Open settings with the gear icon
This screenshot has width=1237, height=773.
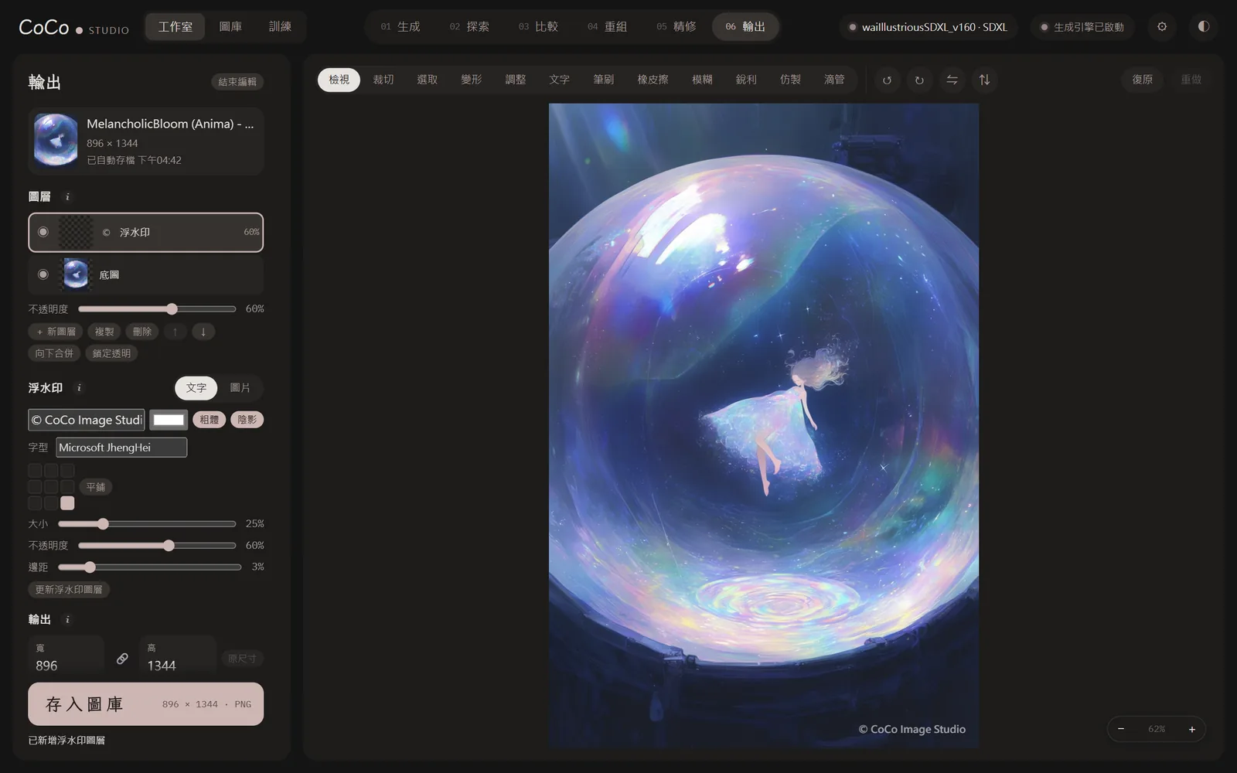coord(1162,26)
